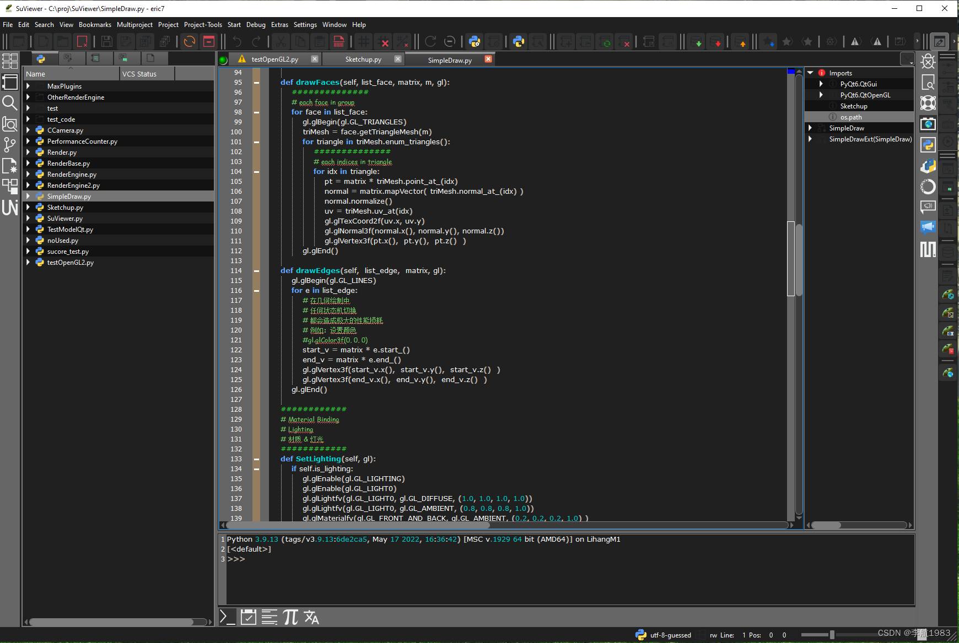Image resolution: width=959 pixels, height=643 pixels.
Task: Click the blue-arrow bookmark star icon
Action: click(768, 41)
